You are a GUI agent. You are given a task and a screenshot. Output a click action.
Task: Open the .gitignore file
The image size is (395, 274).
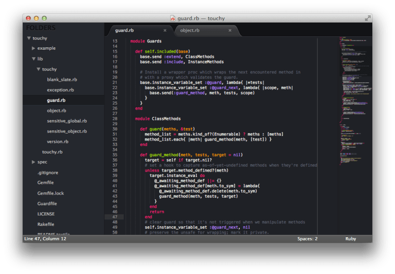48,172
